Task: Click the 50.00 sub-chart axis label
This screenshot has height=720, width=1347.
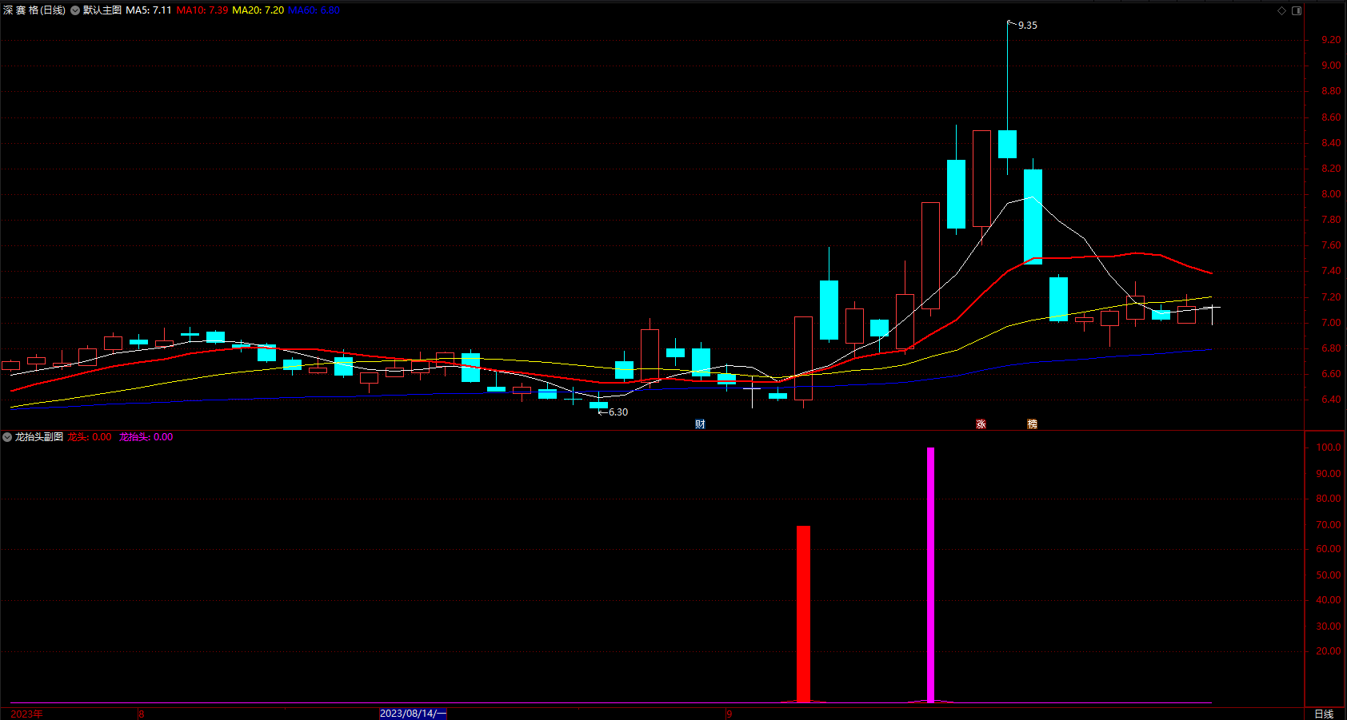Action: click(x=1329, y=575)
